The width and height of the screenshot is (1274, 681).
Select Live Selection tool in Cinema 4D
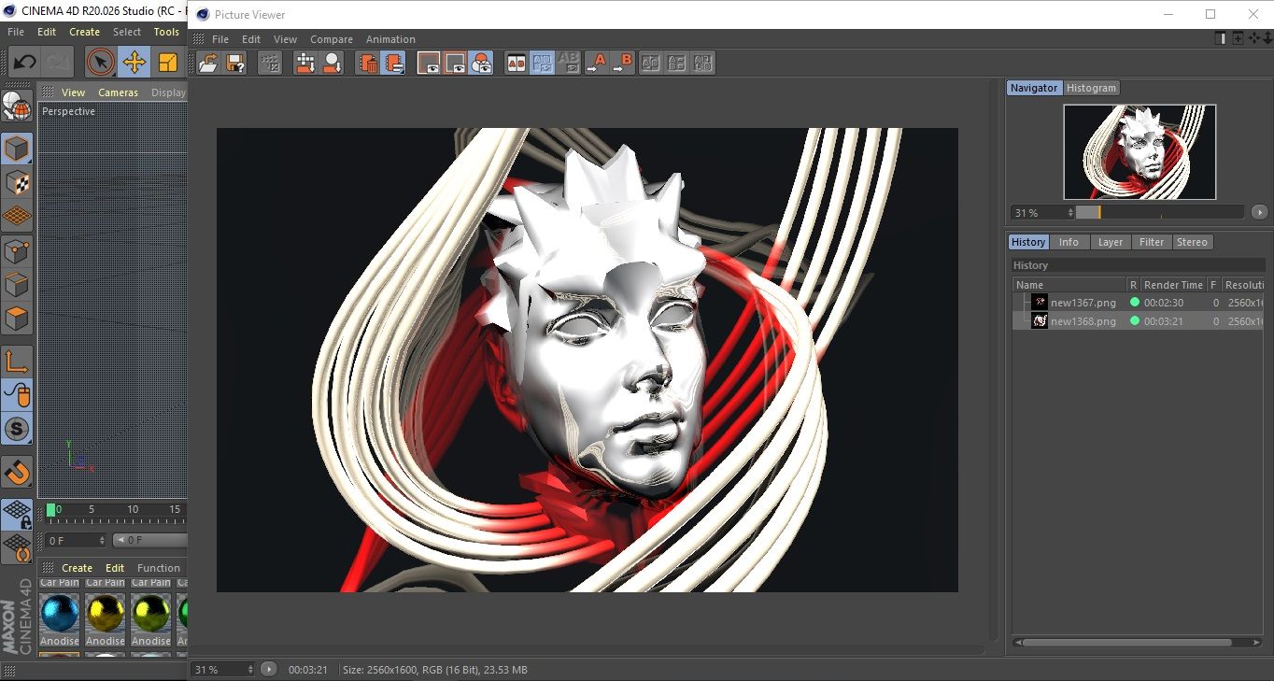click(x=100, y=63)
